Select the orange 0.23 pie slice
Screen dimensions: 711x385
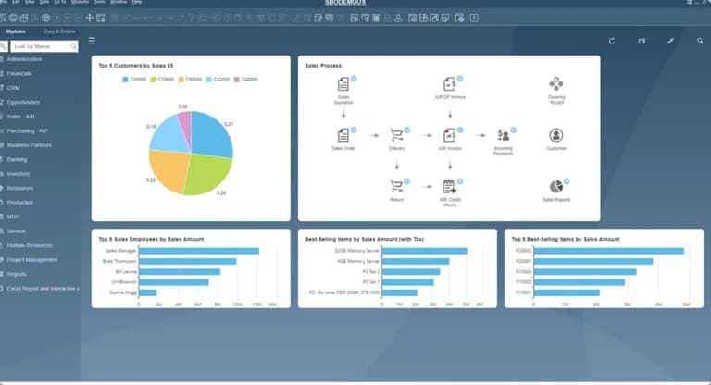(x=168, y=170)
